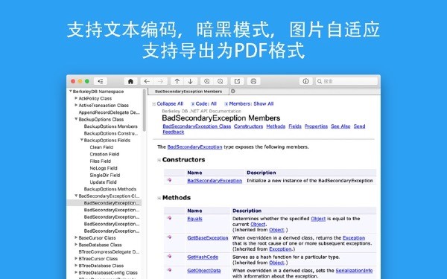Expand the ActiveTransaction Class node
Viewport: 447px width, 279px height.
point(76,106)
